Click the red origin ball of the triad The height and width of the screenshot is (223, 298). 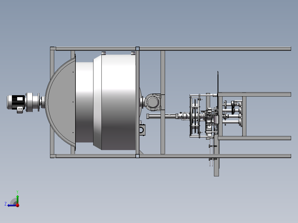point(18,205)
